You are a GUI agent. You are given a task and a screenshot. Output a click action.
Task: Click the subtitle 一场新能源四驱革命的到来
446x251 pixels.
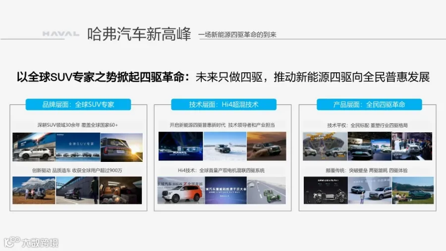click(237, 35)
